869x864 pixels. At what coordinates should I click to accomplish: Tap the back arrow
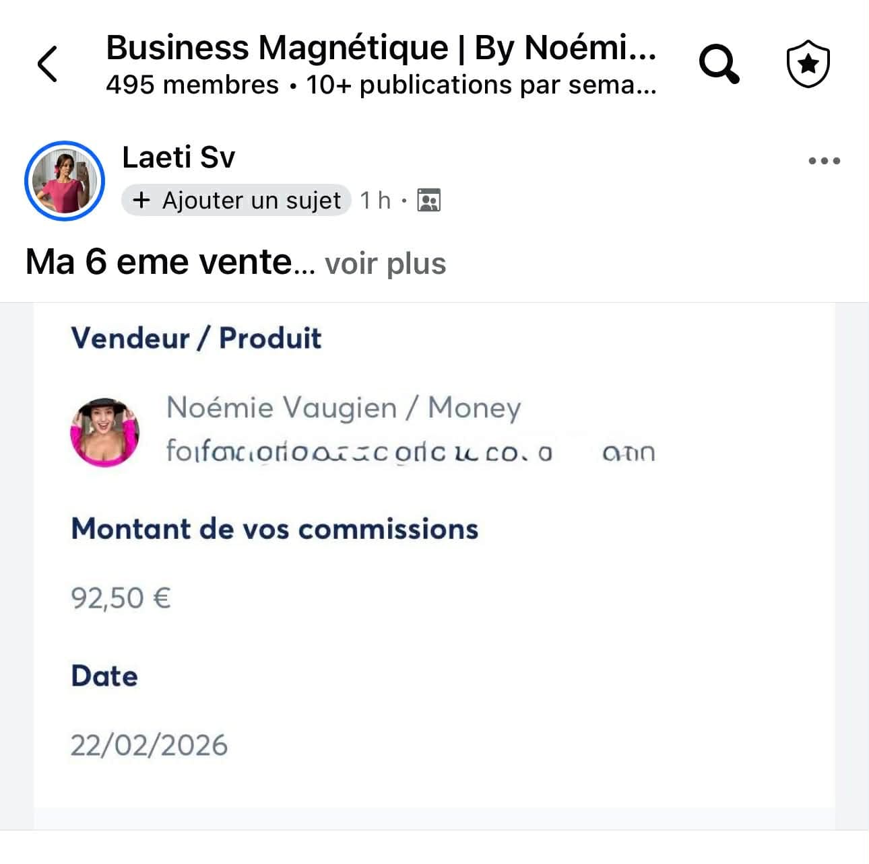[x=47, y=65]
